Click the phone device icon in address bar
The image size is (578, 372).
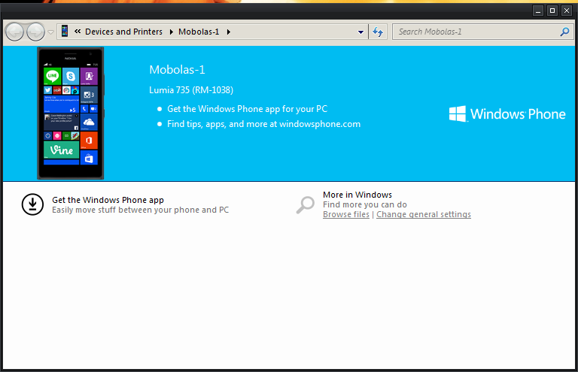click(x=65, y=32)
